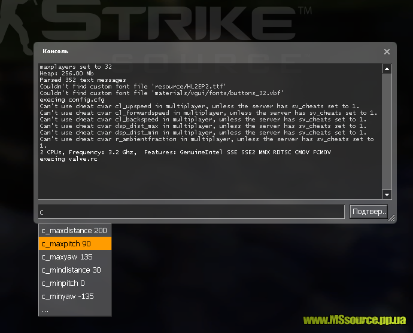Click the 'execing valve.rc' line
This screenshot has height=333, width=413.
coord(68,159)
